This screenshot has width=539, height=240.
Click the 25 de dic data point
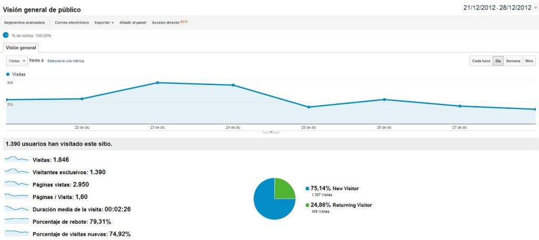coord(308,107)
